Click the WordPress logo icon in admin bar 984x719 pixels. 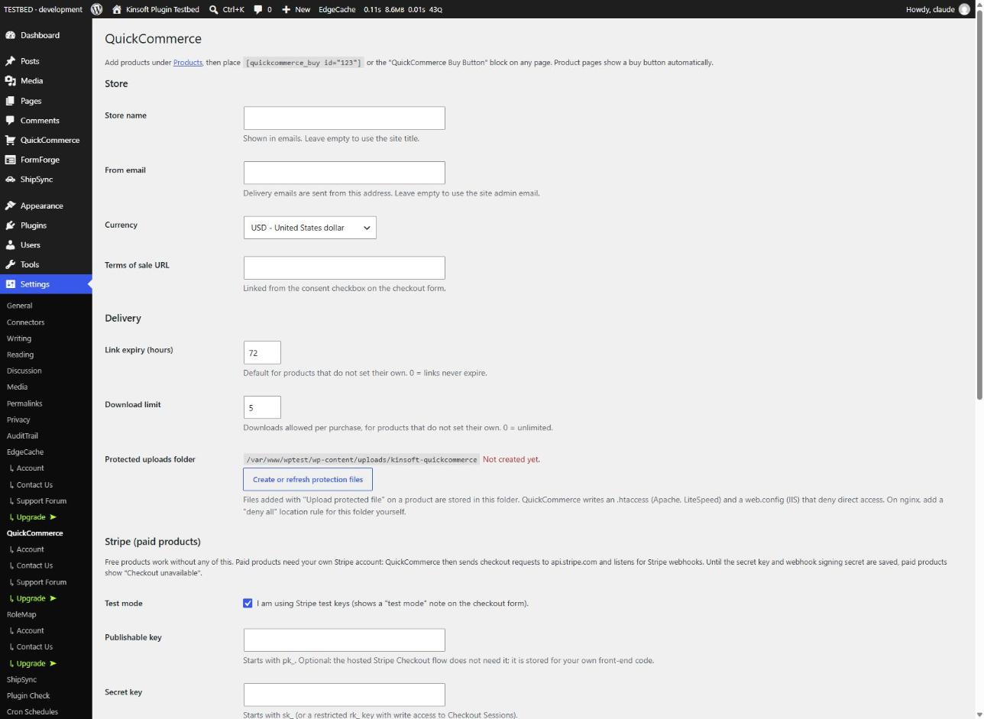pos(97,9)
